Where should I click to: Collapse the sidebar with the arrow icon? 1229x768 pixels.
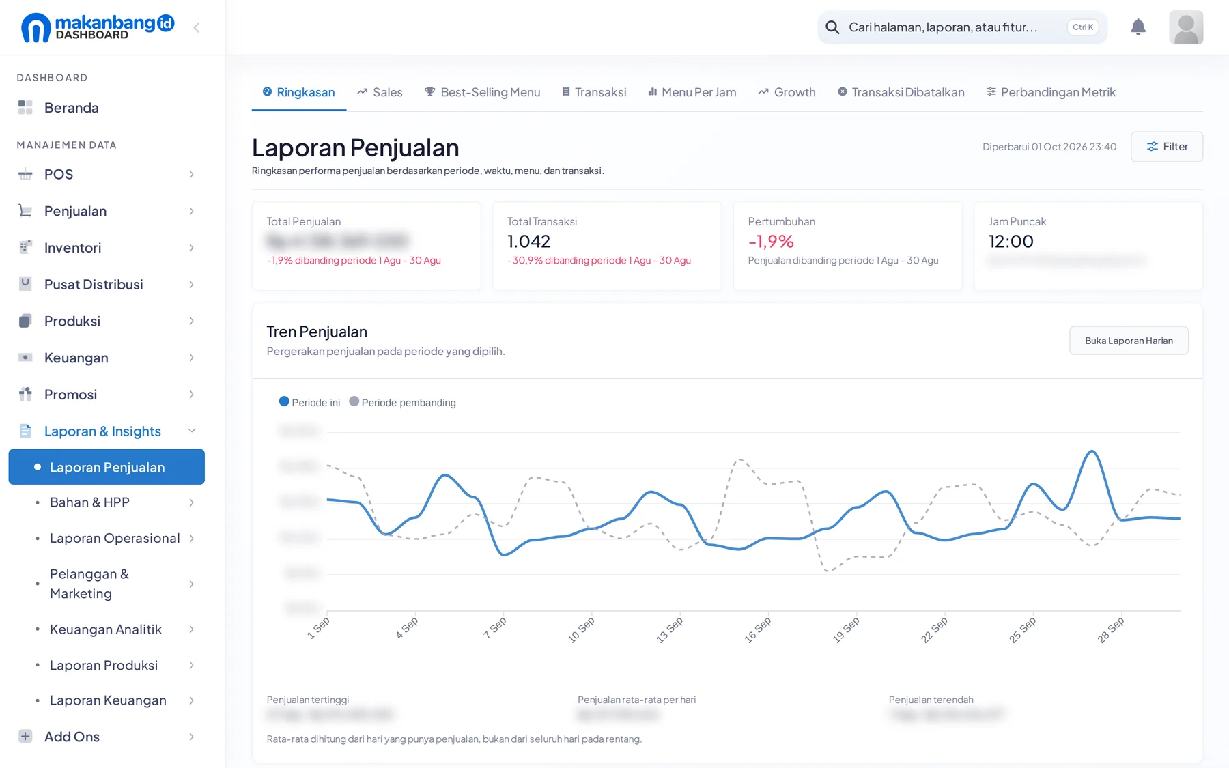pyautogui.click(x=197, y=27)
